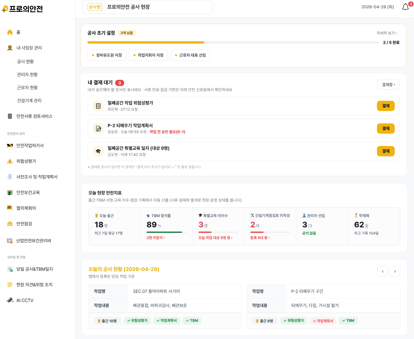The height and width of the screenshot is (339, 414).
Task: Click 출근 8명 tag on P-2 card
Action: [x=264, y=321]
